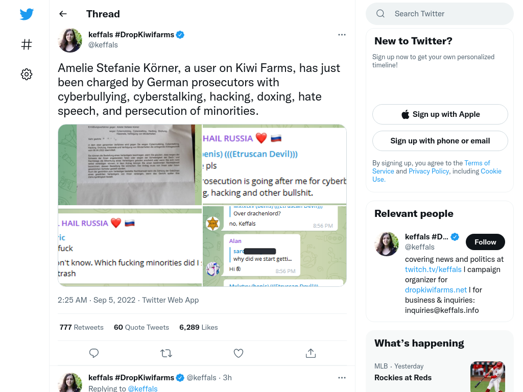The image size is (523, 392).
Task: Go back using the Thread arrow
Action: 63,14
